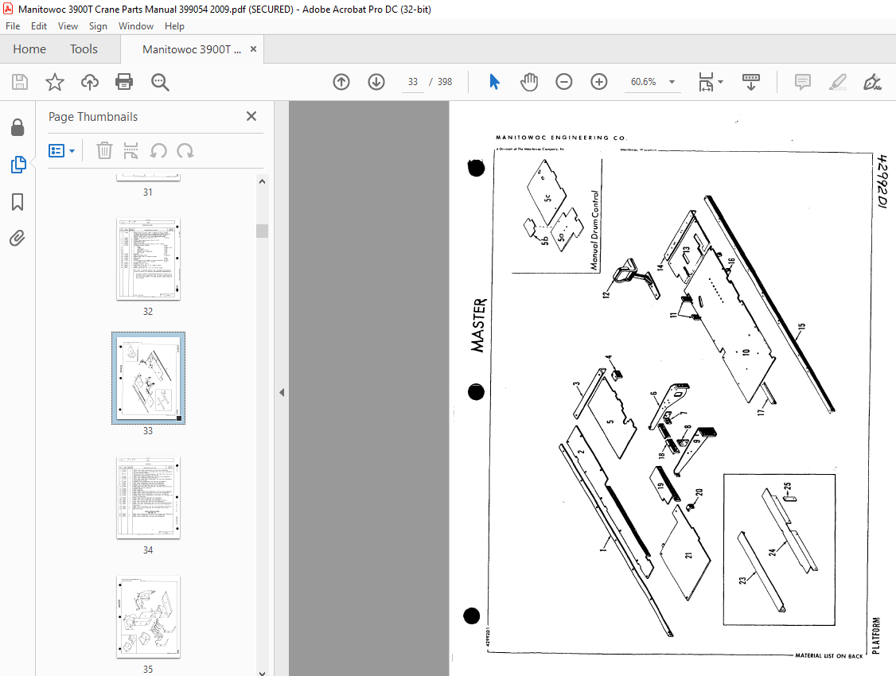
Task: Open the Fill and Sign pen tool
Action: 873,82
